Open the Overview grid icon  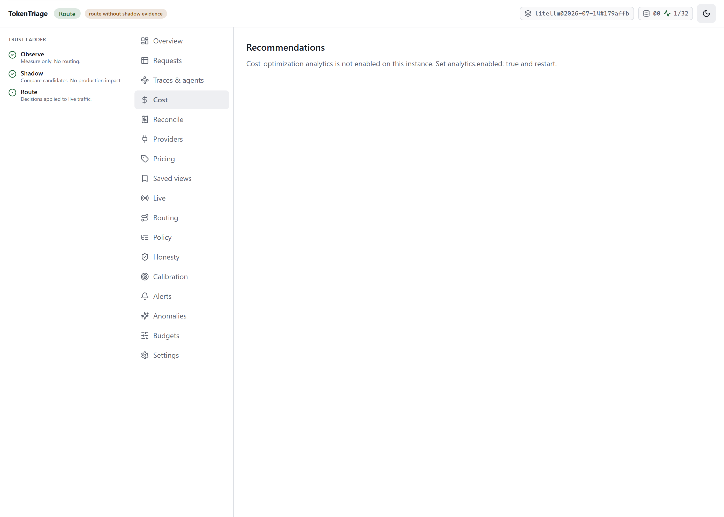[x=145, y=41]
